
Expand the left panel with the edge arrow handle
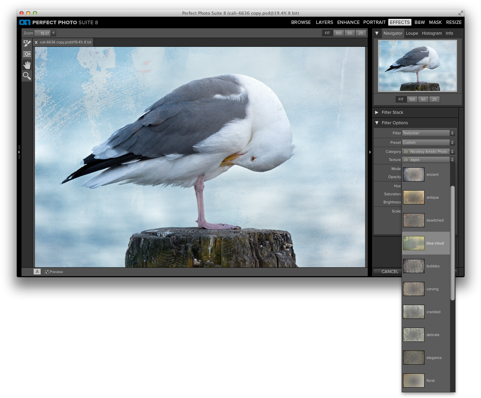click(x=19, y=152)
